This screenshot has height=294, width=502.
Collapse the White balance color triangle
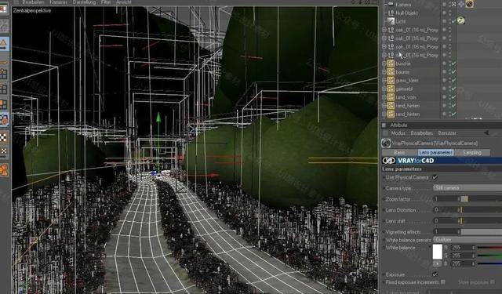430,247
